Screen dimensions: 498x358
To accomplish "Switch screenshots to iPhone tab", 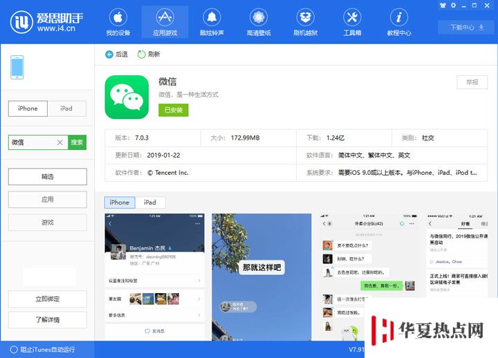I will pos(120,202).
